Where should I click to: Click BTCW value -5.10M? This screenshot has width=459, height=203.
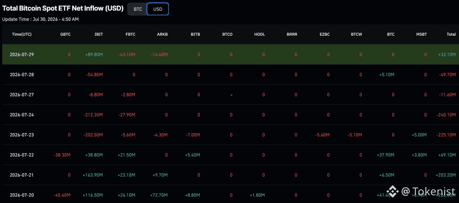click(x=355, y=135)
